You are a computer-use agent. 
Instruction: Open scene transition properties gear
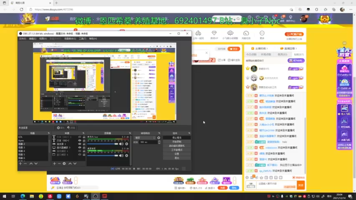(159, 138)
